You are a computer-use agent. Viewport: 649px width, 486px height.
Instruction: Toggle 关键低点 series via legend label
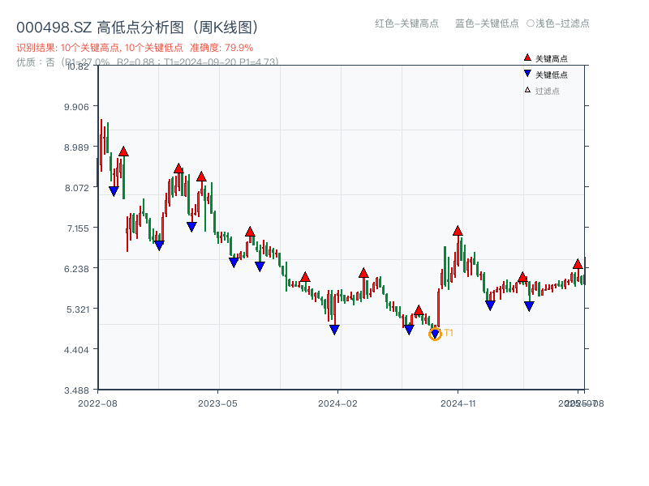552,75
